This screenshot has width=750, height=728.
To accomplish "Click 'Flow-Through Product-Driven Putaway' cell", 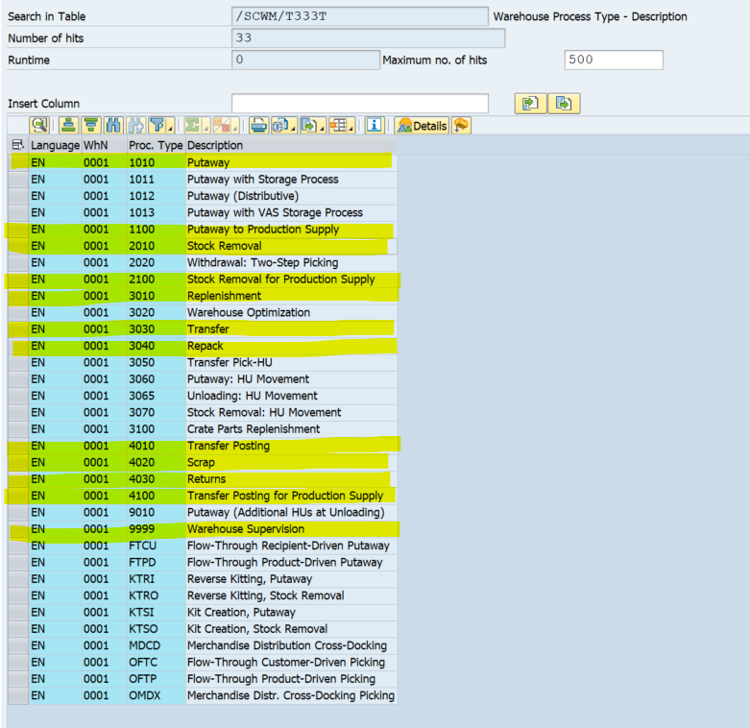I will [x=291, y=562].
